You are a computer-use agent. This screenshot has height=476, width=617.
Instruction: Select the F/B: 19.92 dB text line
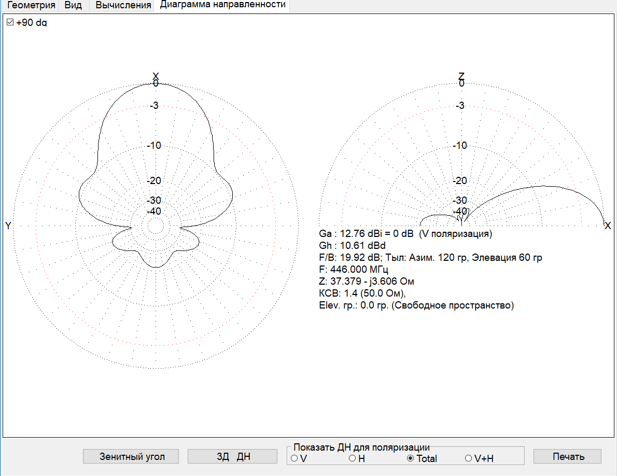[x=430, y=258]
